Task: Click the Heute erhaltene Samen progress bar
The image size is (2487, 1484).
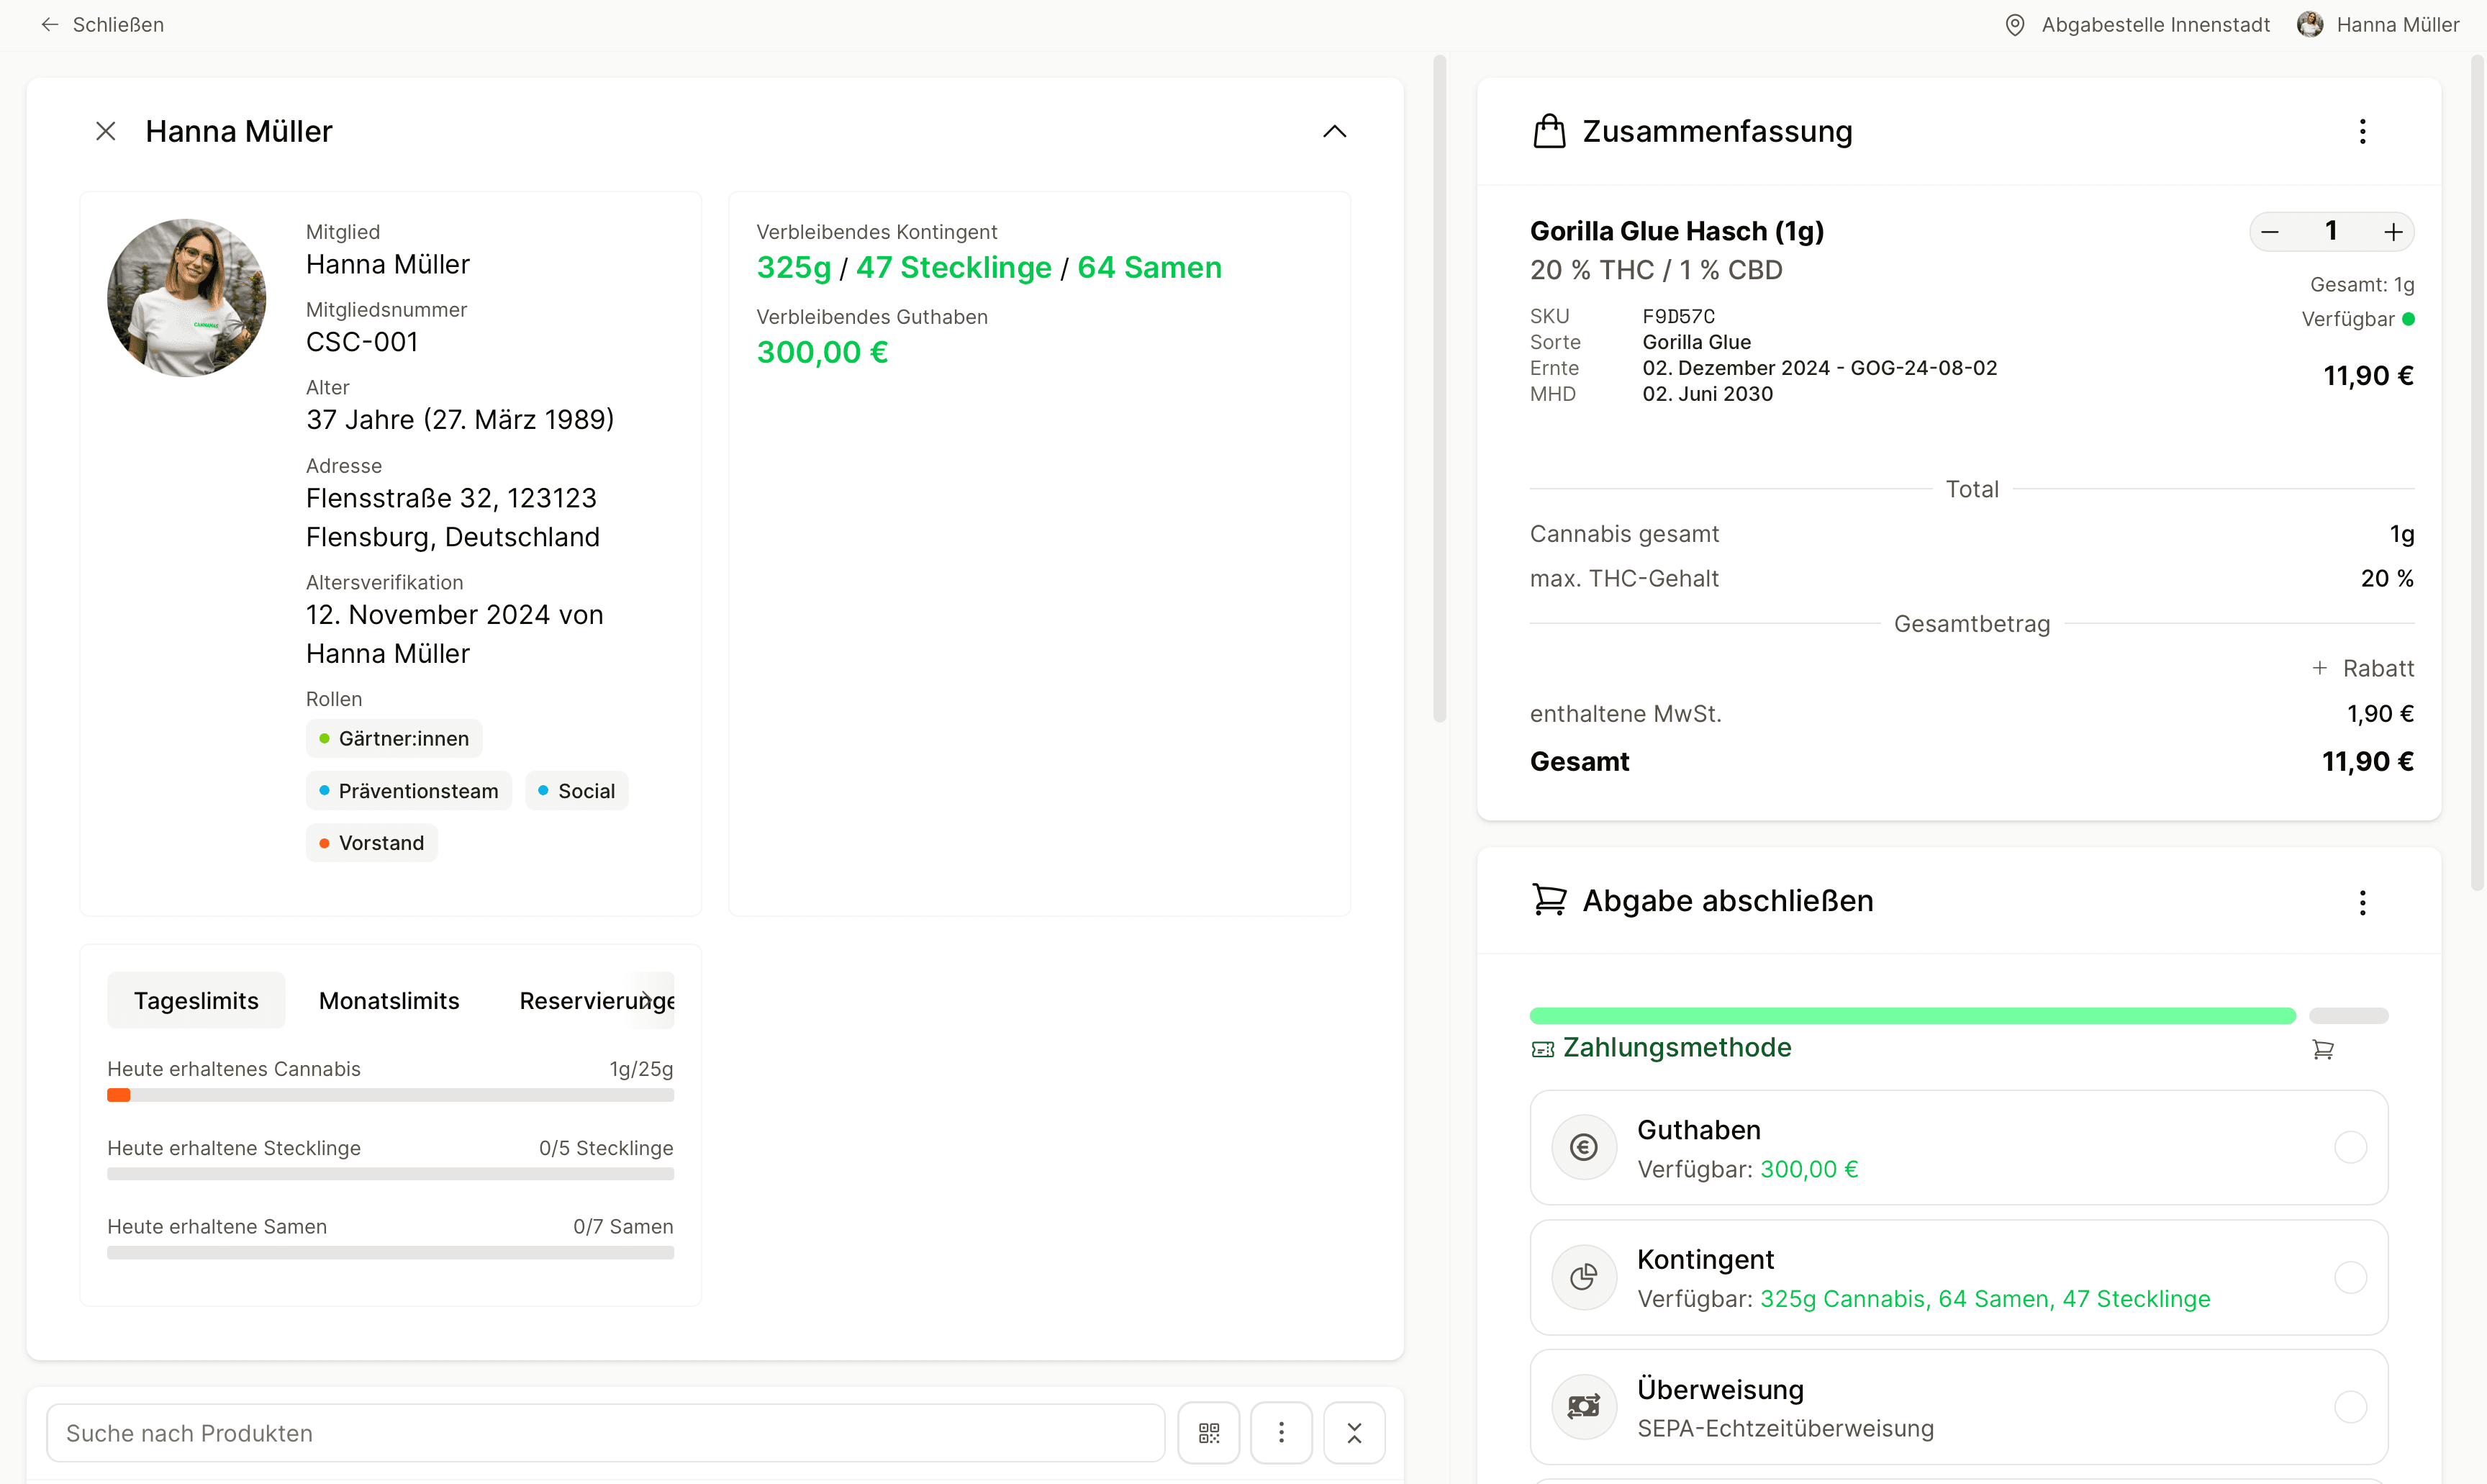Action: (390, 1252)
